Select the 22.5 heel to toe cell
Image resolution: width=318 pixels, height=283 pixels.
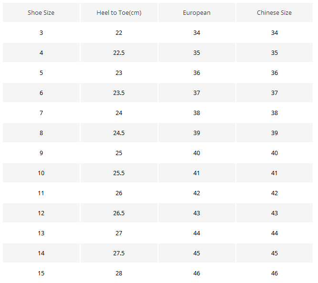click(119, 53)
